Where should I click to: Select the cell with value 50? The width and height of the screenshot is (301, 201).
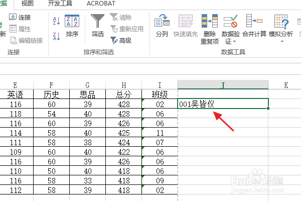pyautogui.click(x=52, y=171)
